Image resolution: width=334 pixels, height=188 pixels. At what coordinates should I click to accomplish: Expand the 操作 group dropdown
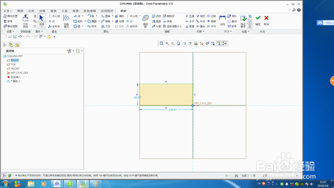39,31
